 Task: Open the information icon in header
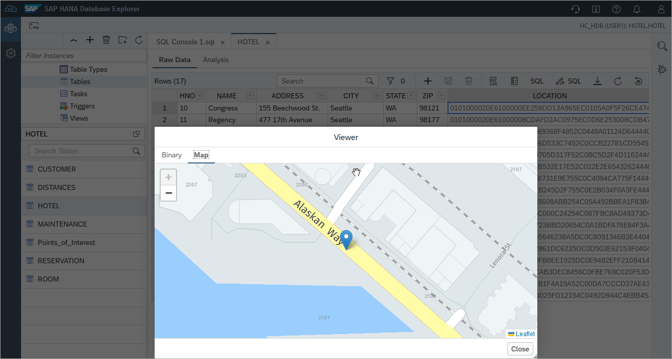point(595,9)
